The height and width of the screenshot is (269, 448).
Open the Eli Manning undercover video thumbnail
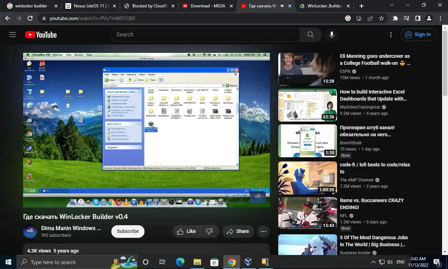click(x=308, y=69)
